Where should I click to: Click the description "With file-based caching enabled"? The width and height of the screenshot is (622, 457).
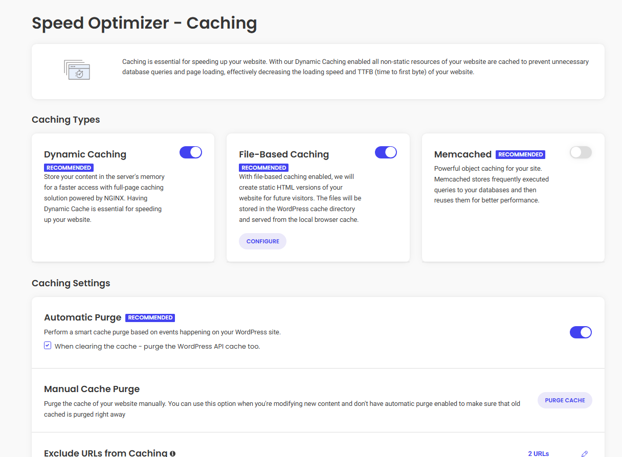pyautogui.click(x=300, y=198)
